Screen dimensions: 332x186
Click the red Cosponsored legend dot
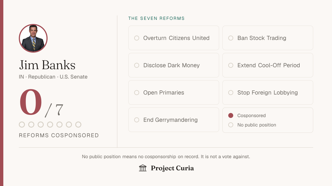tap(231, 115)
